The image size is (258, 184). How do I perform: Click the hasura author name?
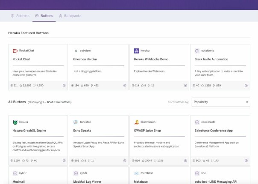[x=23, y=122]
